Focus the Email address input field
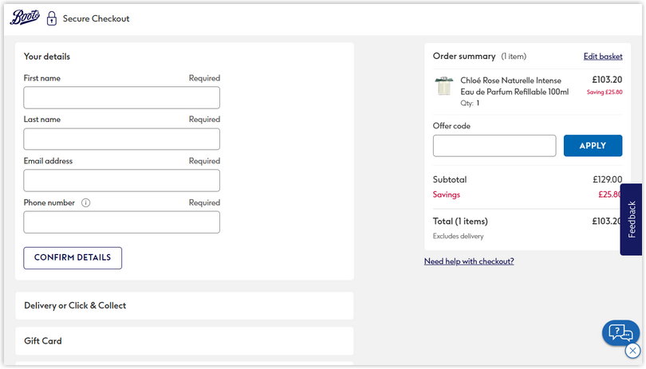Screen dimensions: 646x369 (x=121, y=180)
